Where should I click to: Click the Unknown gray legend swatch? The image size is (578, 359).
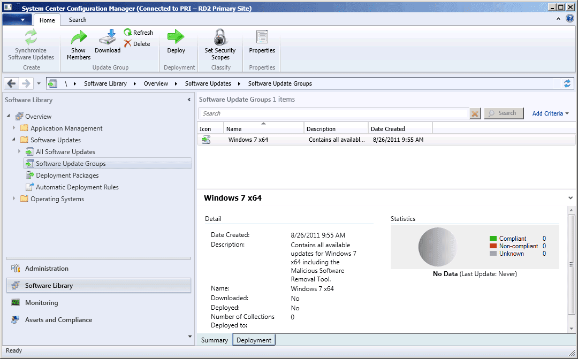(x=493, y=253)
